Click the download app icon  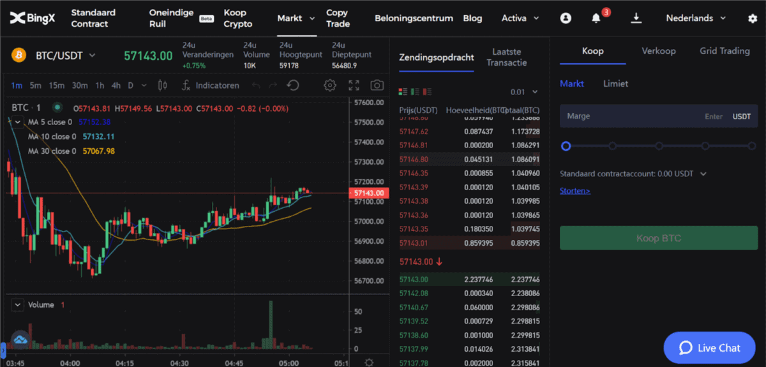coord(636,18)
